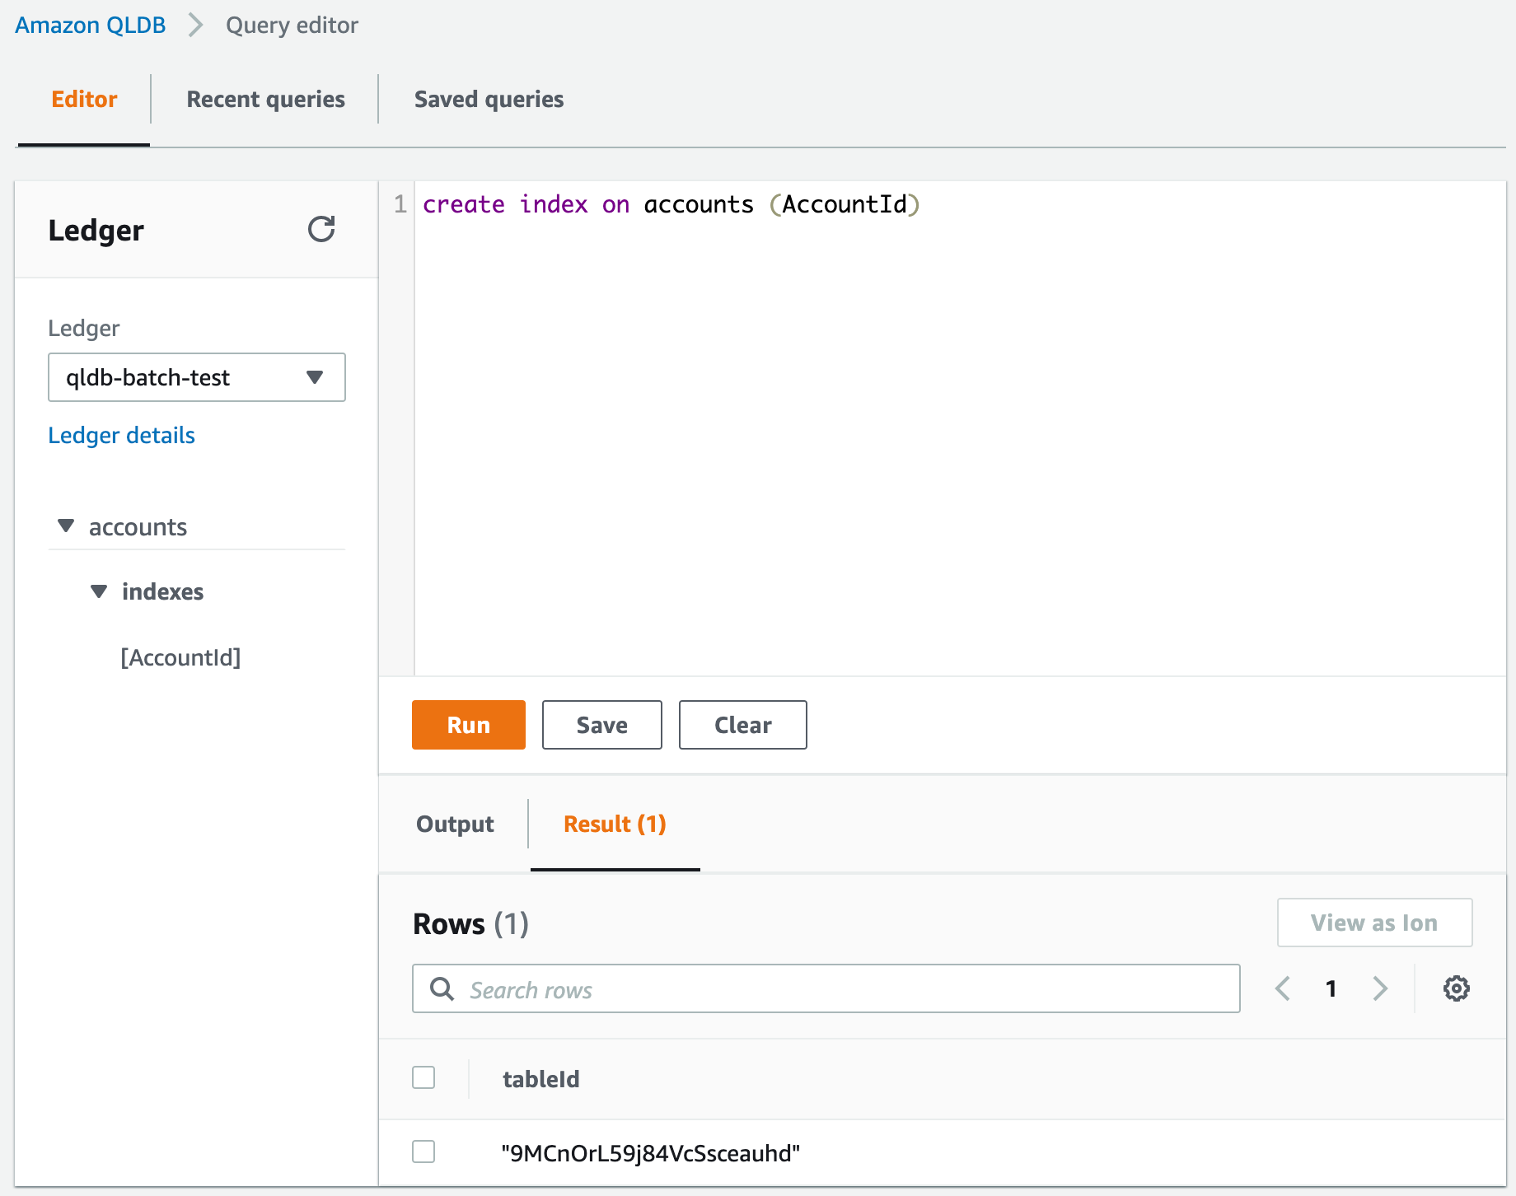Open table preferences gear icon

pyautogui.click(x=1456, y=988)
